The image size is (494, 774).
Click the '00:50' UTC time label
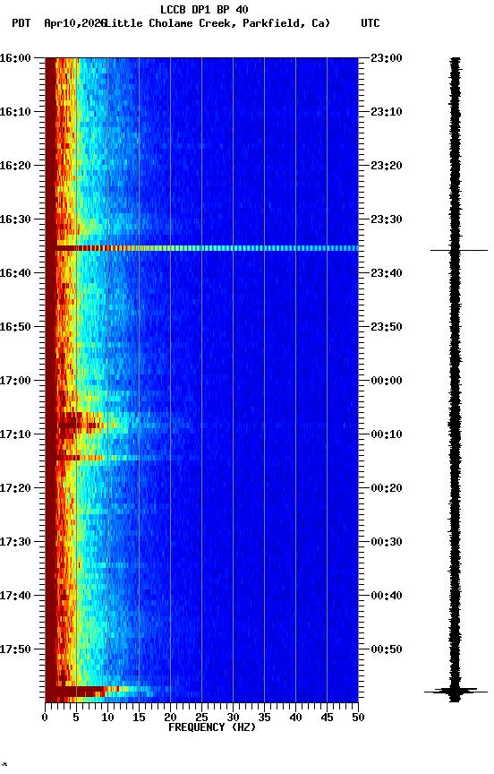(387, 649)
